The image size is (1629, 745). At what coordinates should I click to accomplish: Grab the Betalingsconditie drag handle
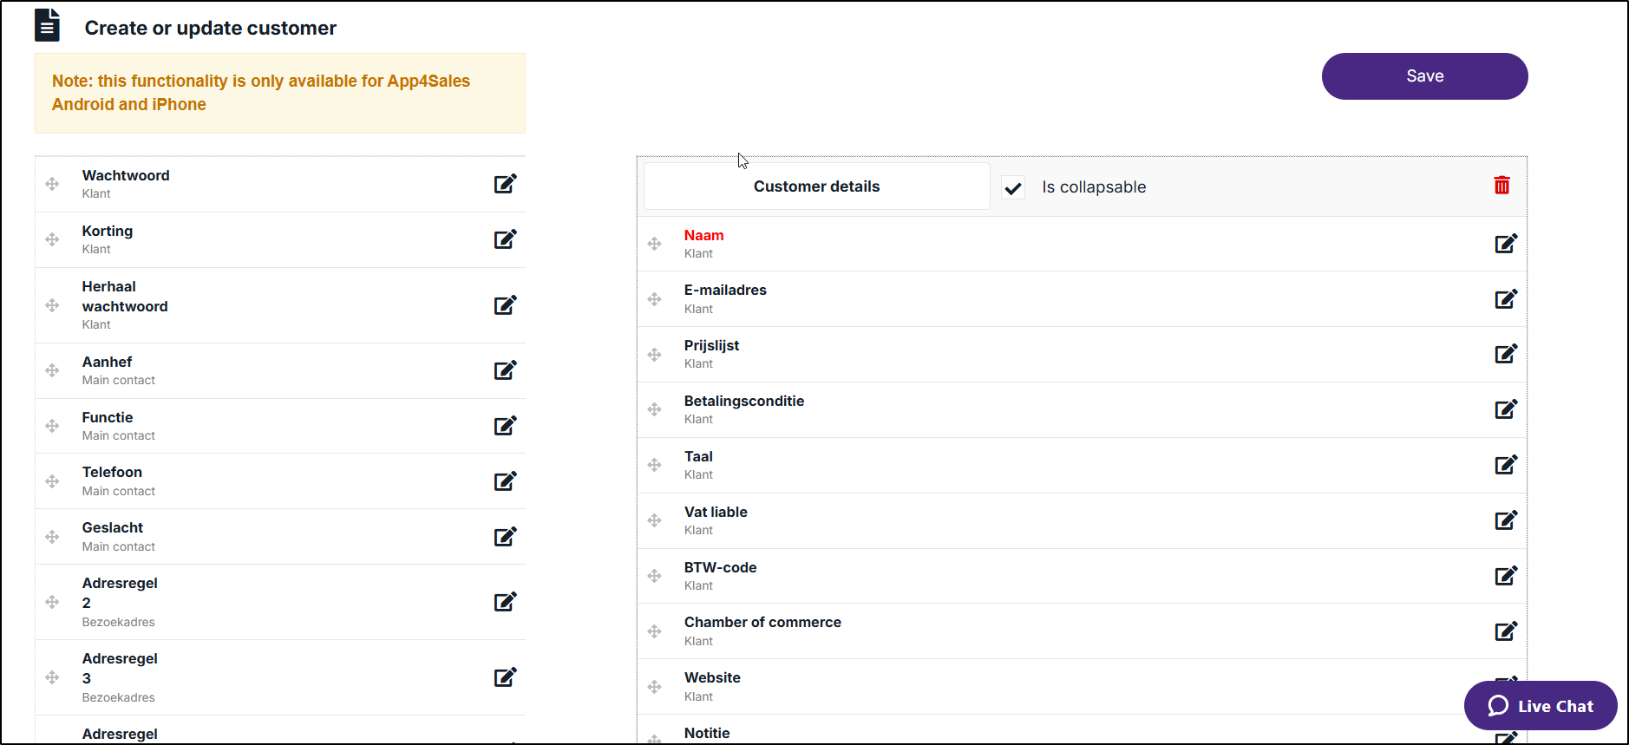click(654, 409)
